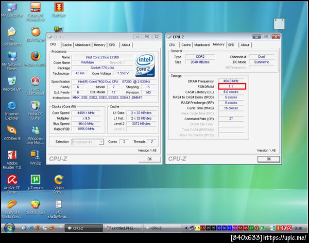The width and height of the screenshot is (309, 243).
Task: Click the Cycle Time value 15 clocks
Action: coord(231,108)
